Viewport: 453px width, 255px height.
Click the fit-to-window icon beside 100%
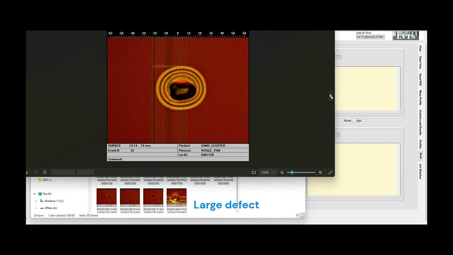click(254, 172)
